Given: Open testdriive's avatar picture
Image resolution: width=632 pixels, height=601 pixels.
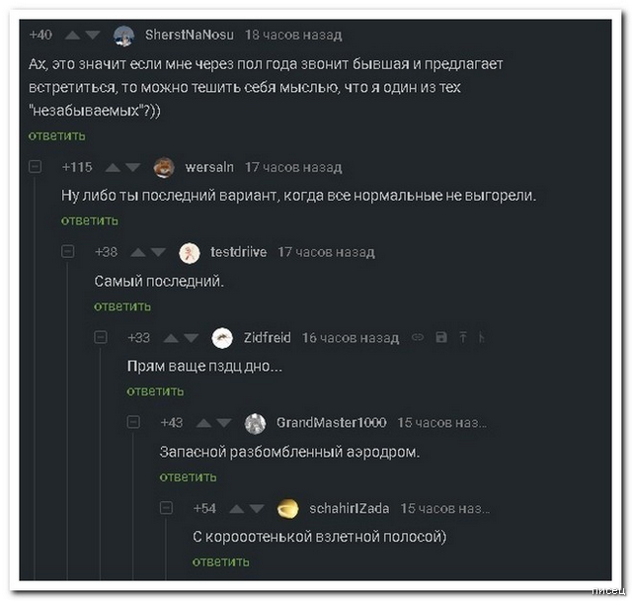Looking at the screenshot, I should (190, 252).
